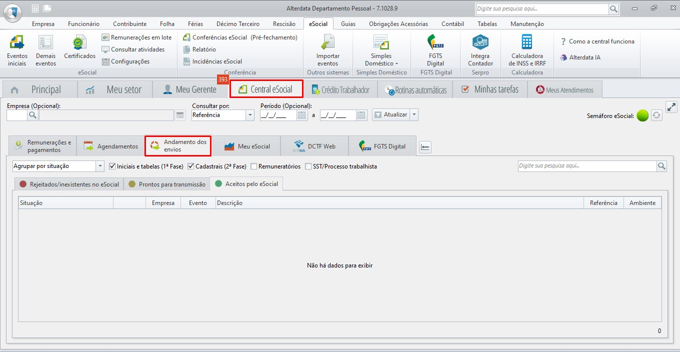680x352 pixels.
Task: Click green Semáforo eSocial indicator
Action: pos(642,115)
